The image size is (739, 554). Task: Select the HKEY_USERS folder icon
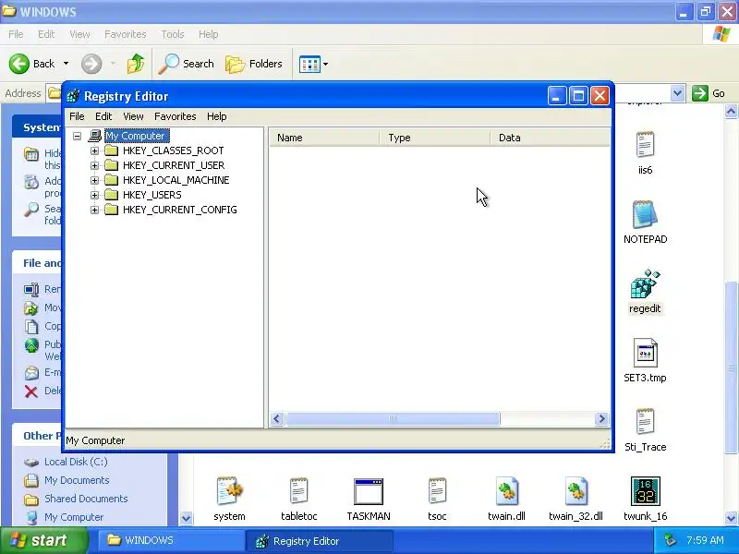111,195
